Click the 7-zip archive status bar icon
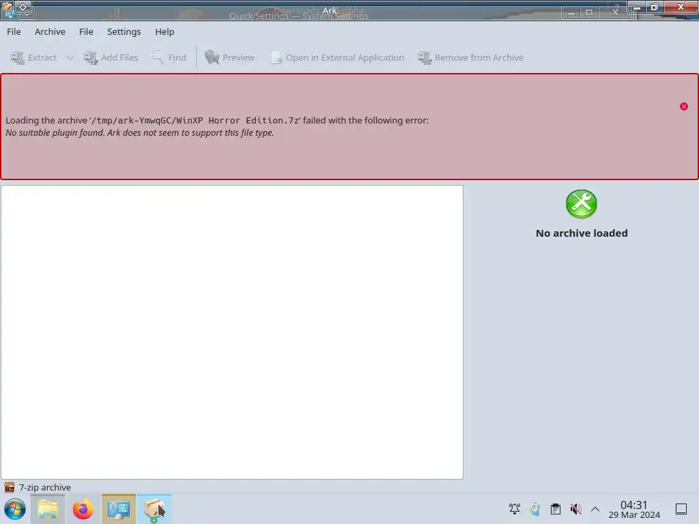Viewport: 699px width, 524px height. point(9,487)
